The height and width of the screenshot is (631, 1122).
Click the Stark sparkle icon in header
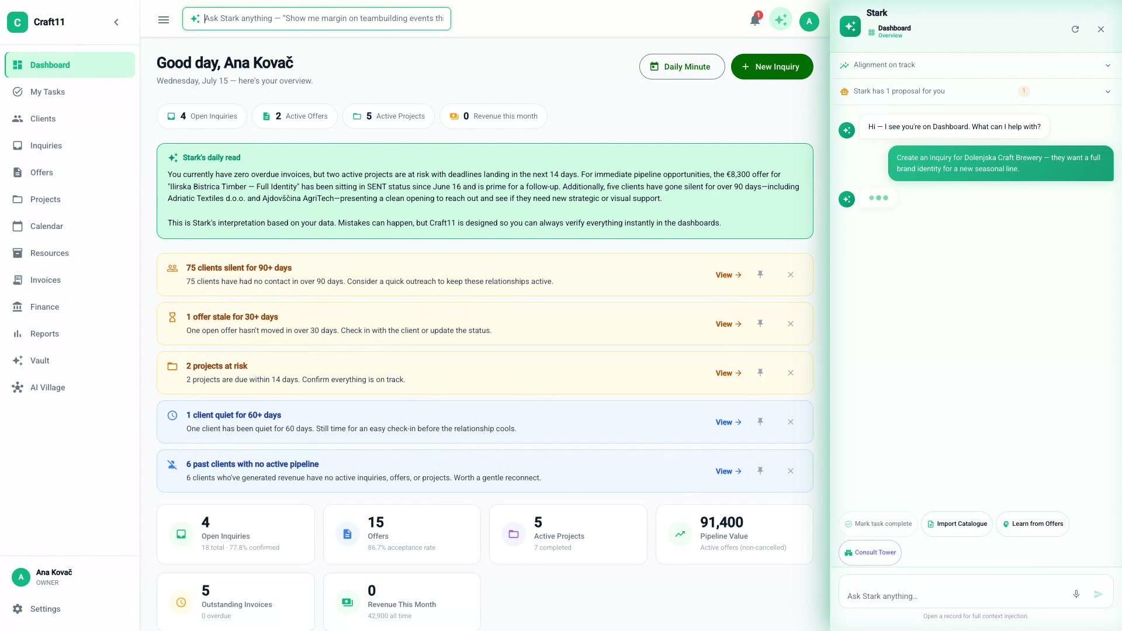click(x=781, y=20)
